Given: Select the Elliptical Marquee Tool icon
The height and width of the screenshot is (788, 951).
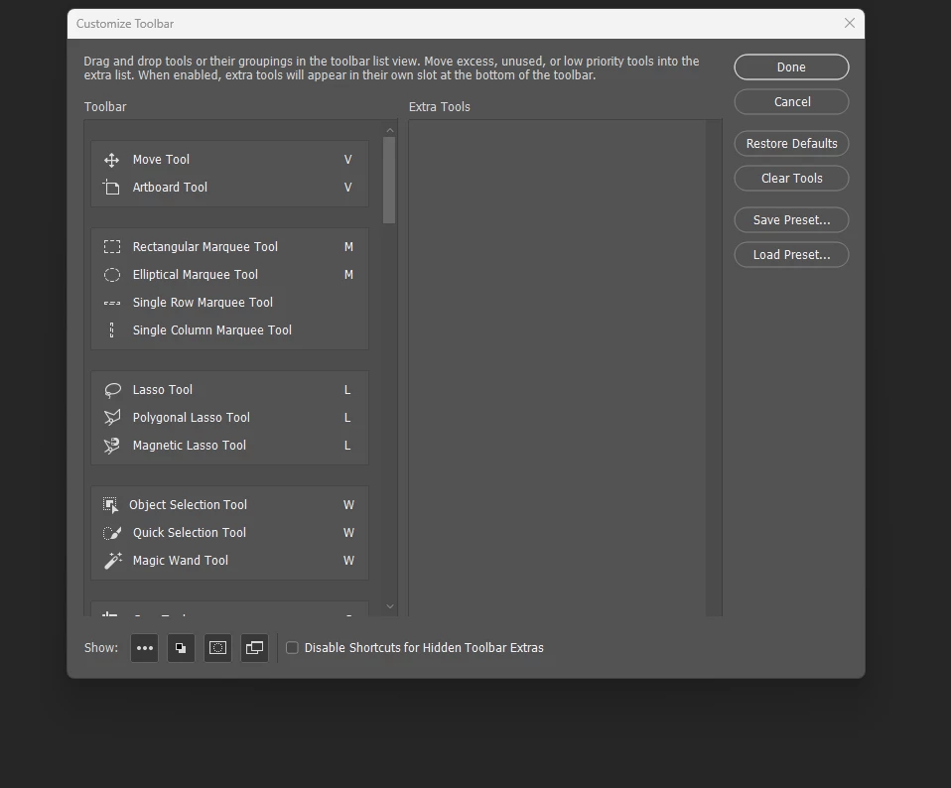Looking at the screenshot, I should (x=112, y=275).
